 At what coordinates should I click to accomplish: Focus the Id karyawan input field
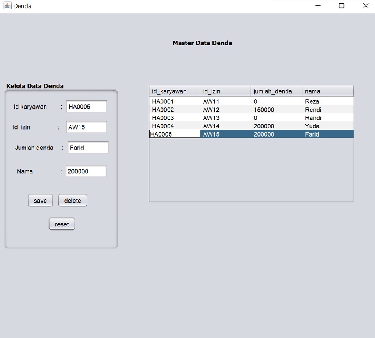tap(87, 107)
